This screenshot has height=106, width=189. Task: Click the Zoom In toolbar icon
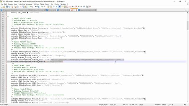pos(42,6)
